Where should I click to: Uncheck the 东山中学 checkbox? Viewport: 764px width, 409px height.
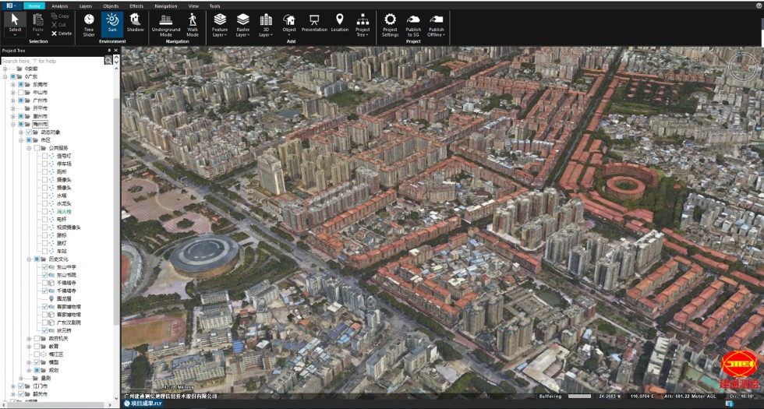[45, 267]
